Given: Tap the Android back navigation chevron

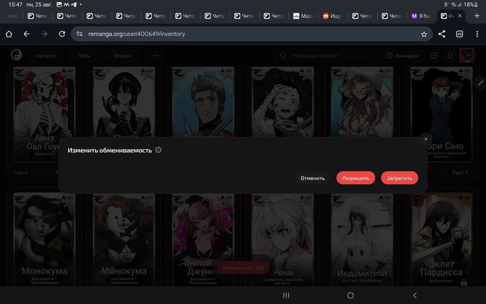Looking at the screenshot, I should click(415, 295).
